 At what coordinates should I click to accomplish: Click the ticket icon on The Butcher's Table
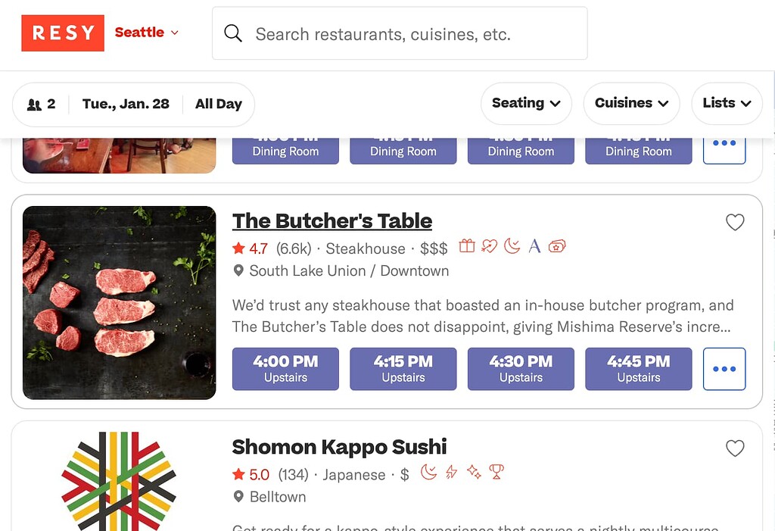tap(557, 246)
